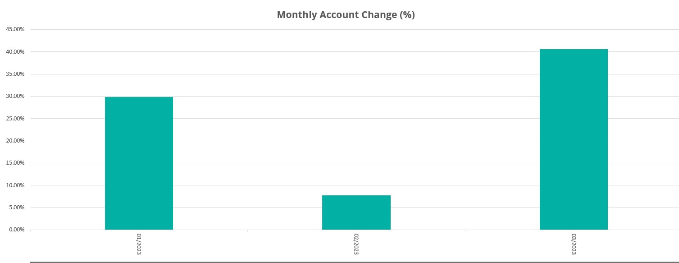The height and width of the screenshot is (263, 679).
Task: Click the 01/2023 x-axis label
Action: 139,244
